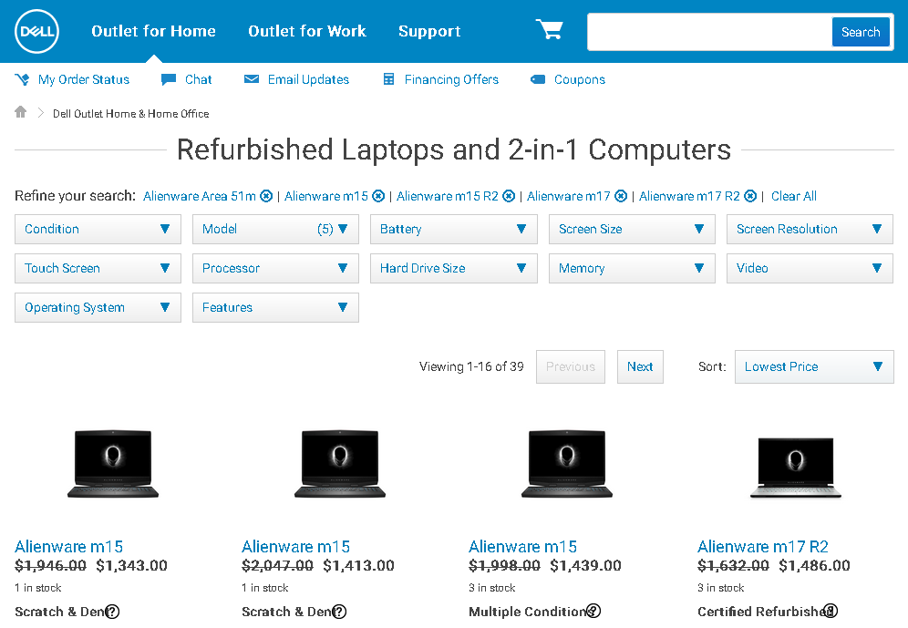Image resolution: width=908 pixels, height=628 pixels.
Task: Open Dell Outlet Home & Home Office breadcrumb
Action: 131,114
